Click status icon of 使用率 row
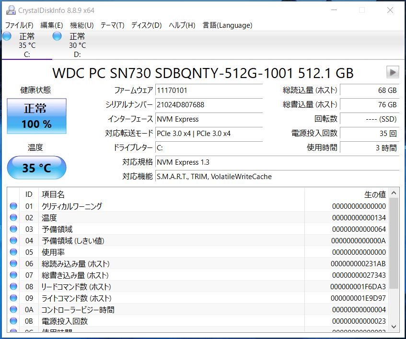Image resolution: width=406 pixels, height=339 pixels. coord(13,252)
